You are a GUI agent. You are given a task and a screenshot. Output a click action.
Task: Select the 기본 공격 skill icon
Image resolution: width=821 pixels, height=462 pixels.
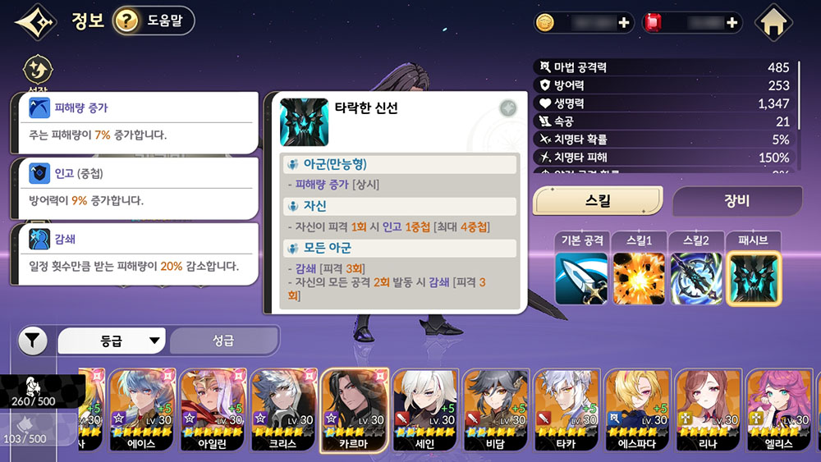pos(581,278)
